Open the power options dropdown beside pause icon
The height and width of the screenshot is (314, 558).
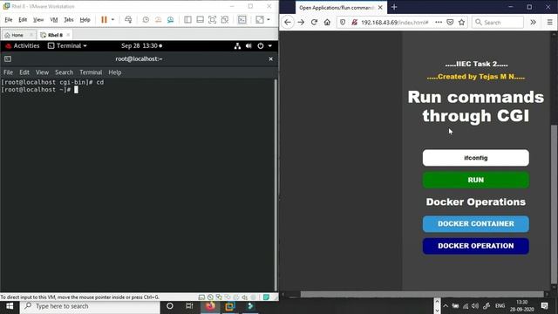click(112, 19)
